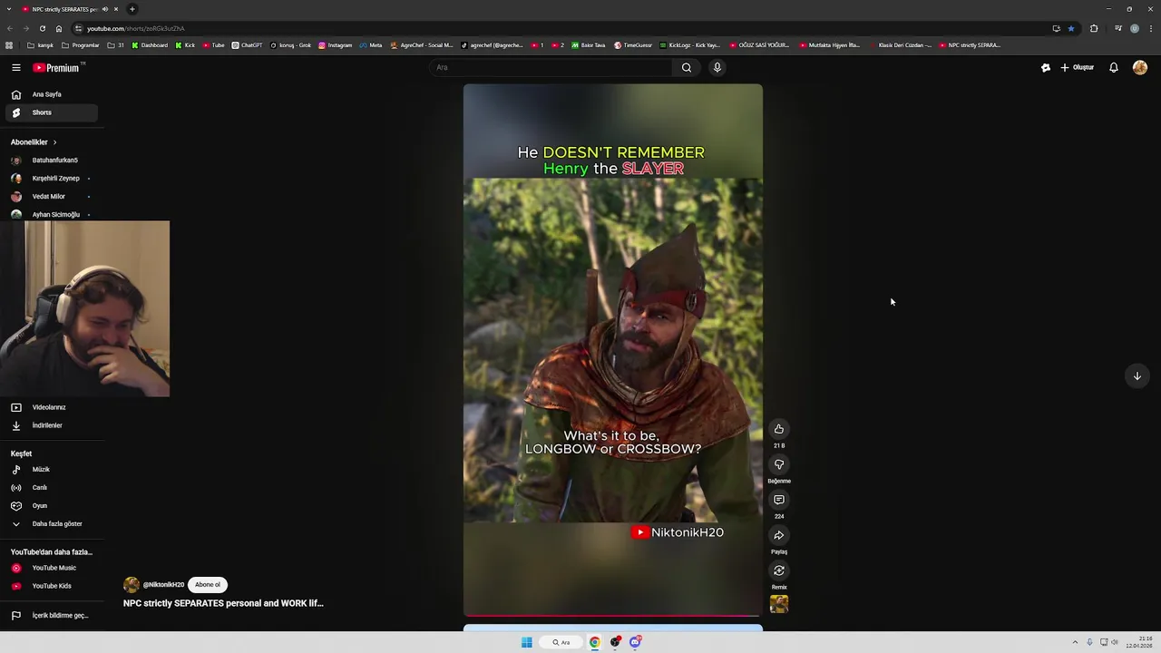Screen dimensions: 1161x653
Task: Open the Chrome taskbar icon
Action: (594, 642)
